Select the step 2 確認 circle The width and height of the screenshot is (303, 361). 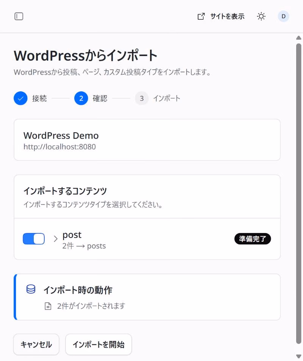pyautogui.click(x=81, y=98)
